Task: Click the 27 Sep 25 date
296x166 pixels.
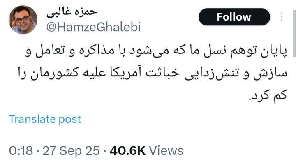Action: click(71, 151)
